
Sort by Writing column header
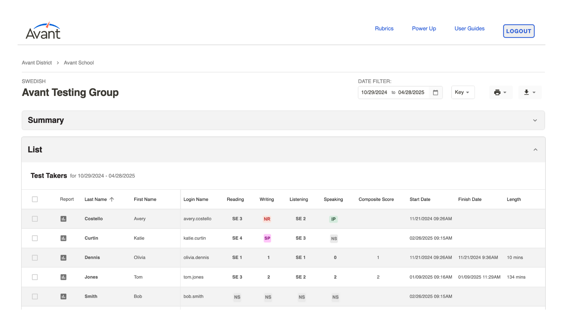point(267,199)
